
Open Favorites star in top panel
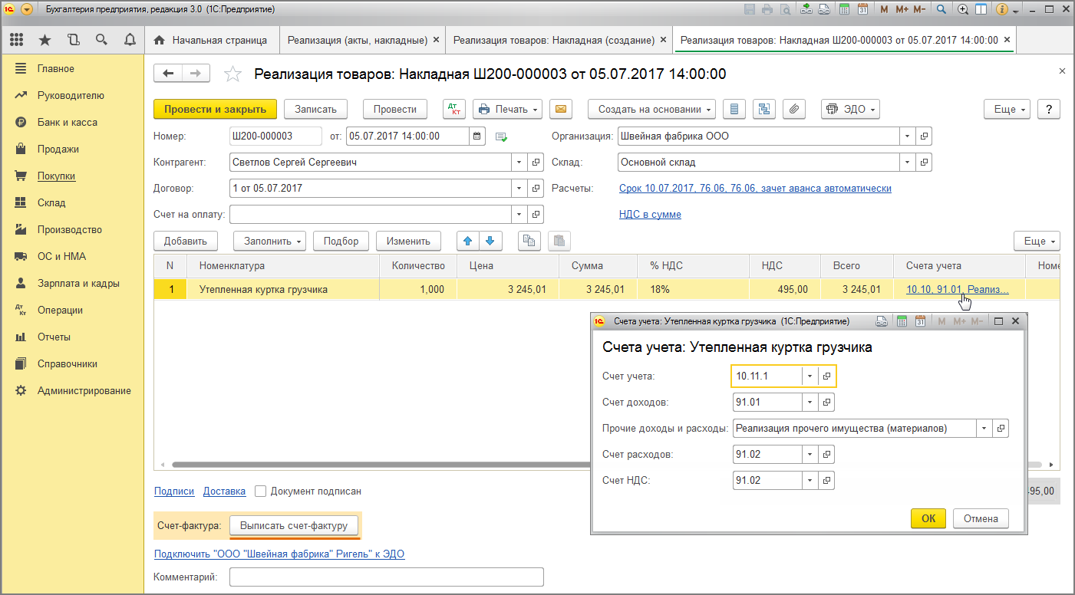[45, 40]
